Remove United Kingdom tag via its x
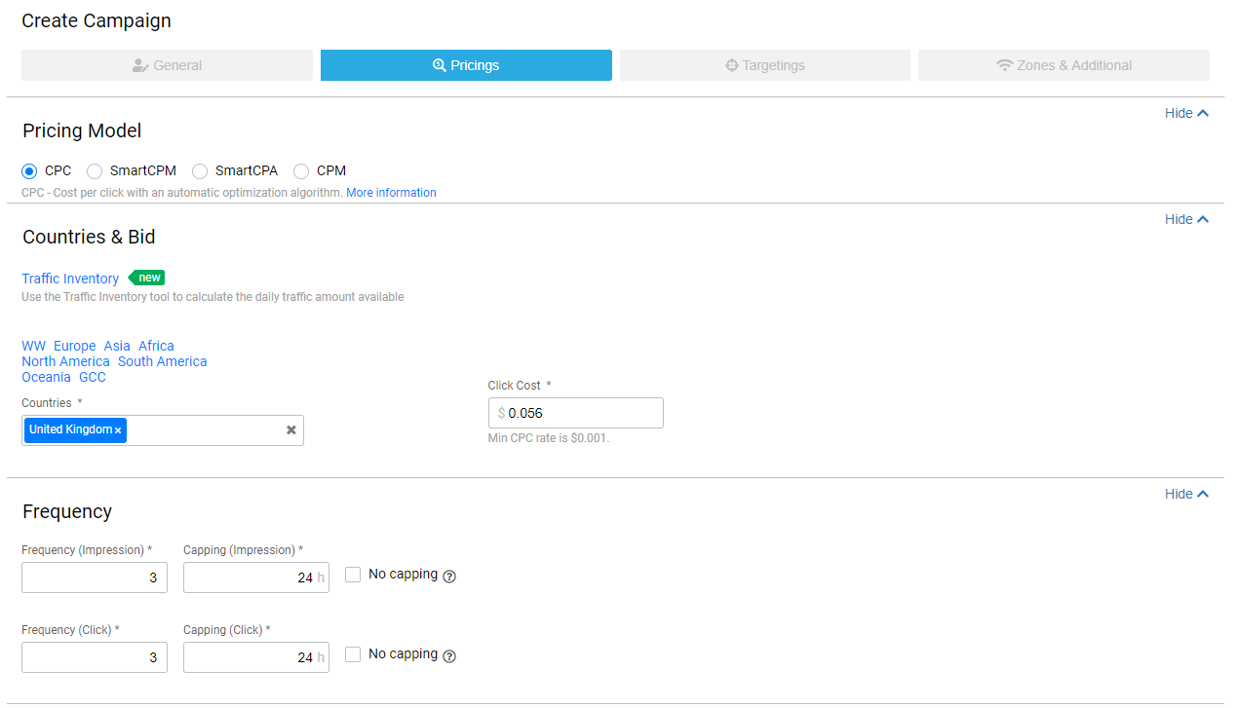 (118, 430)
